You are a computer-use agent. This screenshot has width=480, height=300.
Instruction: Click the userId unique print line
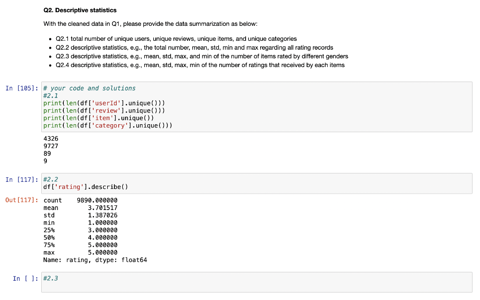click(x=104, y=103)
